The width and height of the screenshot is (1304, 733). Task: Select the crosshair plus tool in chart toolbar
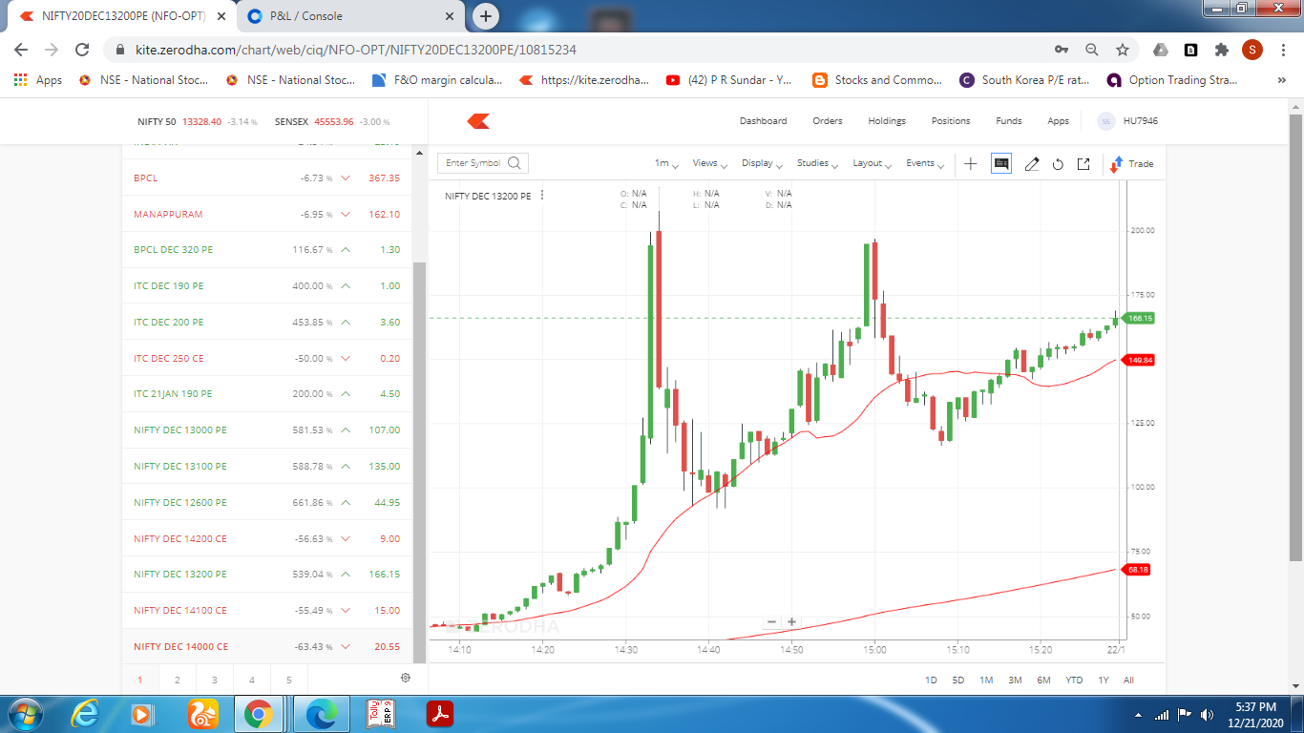971,164
